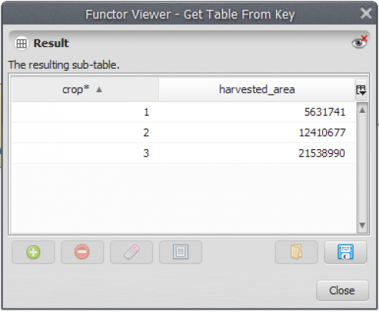The width and height of the screenshot is (379, 312).
Task: Select cell with value 21538990
Action: [x=257, y=153]
